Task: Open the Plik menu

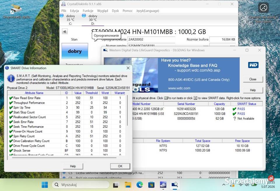Action: (x=64, y=11)
